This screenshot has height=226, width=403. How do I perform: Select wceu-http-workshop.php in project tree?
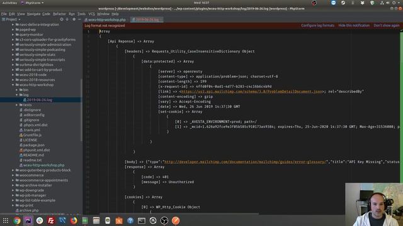43,165
